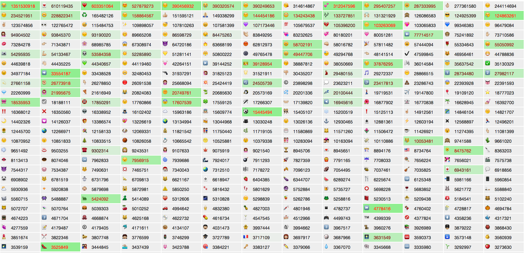This screenshot has height=253, width=525.
Task: Click the wrapped gift beside 13386574
Action: (x=84, y=121)
